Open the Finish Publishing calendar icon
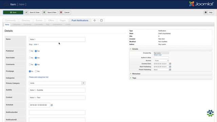This screenshot has width=217, height=122. [170, 69]
